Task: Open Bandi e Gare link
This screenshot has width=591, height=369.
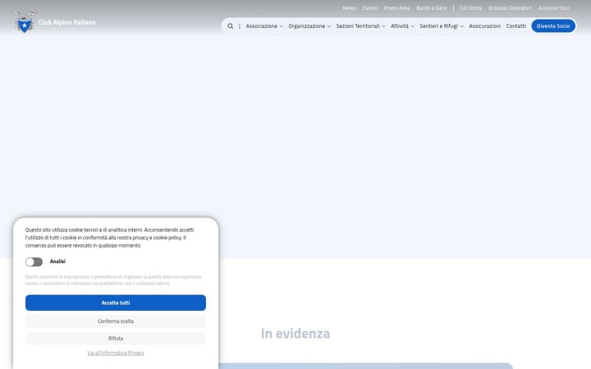Action: 431,8
